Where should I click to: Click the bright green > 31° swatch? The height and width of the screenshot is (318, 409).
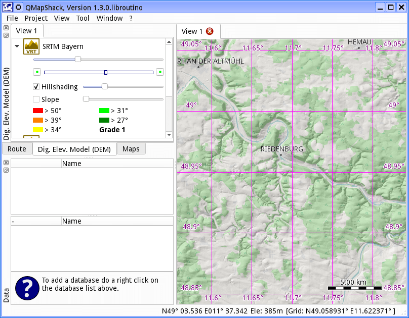(104, 111)
